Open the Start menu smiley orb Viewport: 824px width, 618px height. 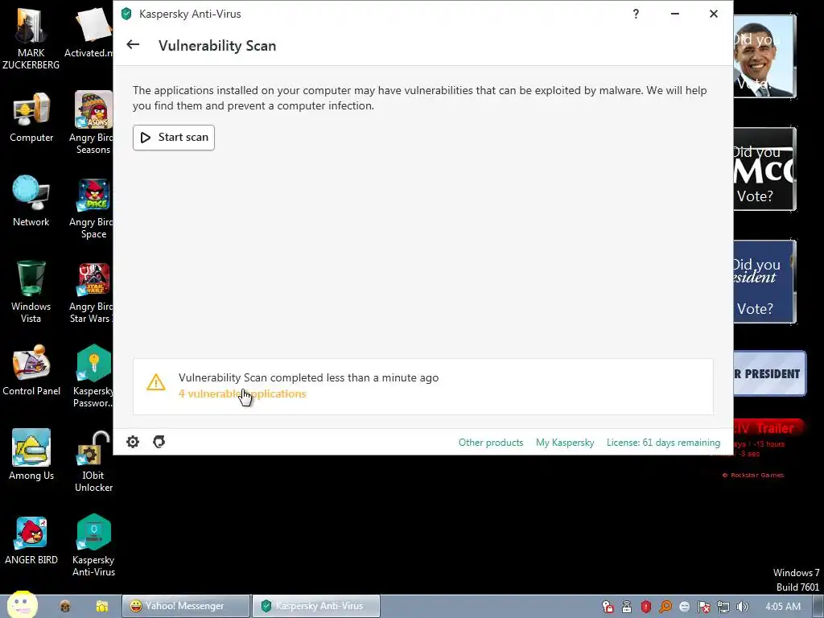(x=22, y=605)
